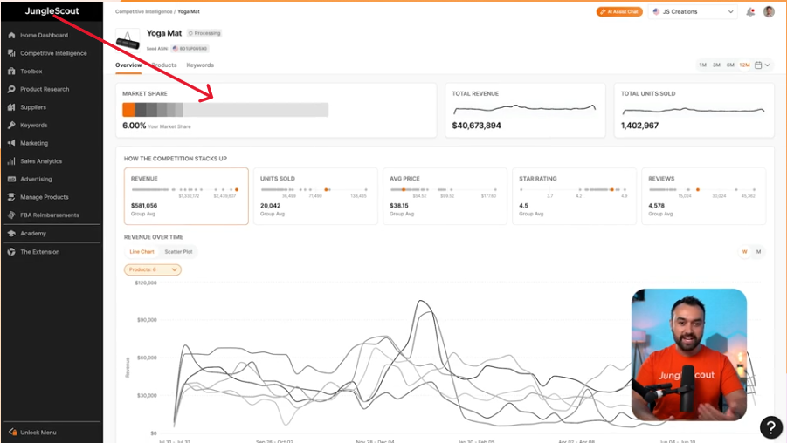Open Competitive Intelligence menu item
Viewport: 787px width, 443px height.
click(53, 53)
